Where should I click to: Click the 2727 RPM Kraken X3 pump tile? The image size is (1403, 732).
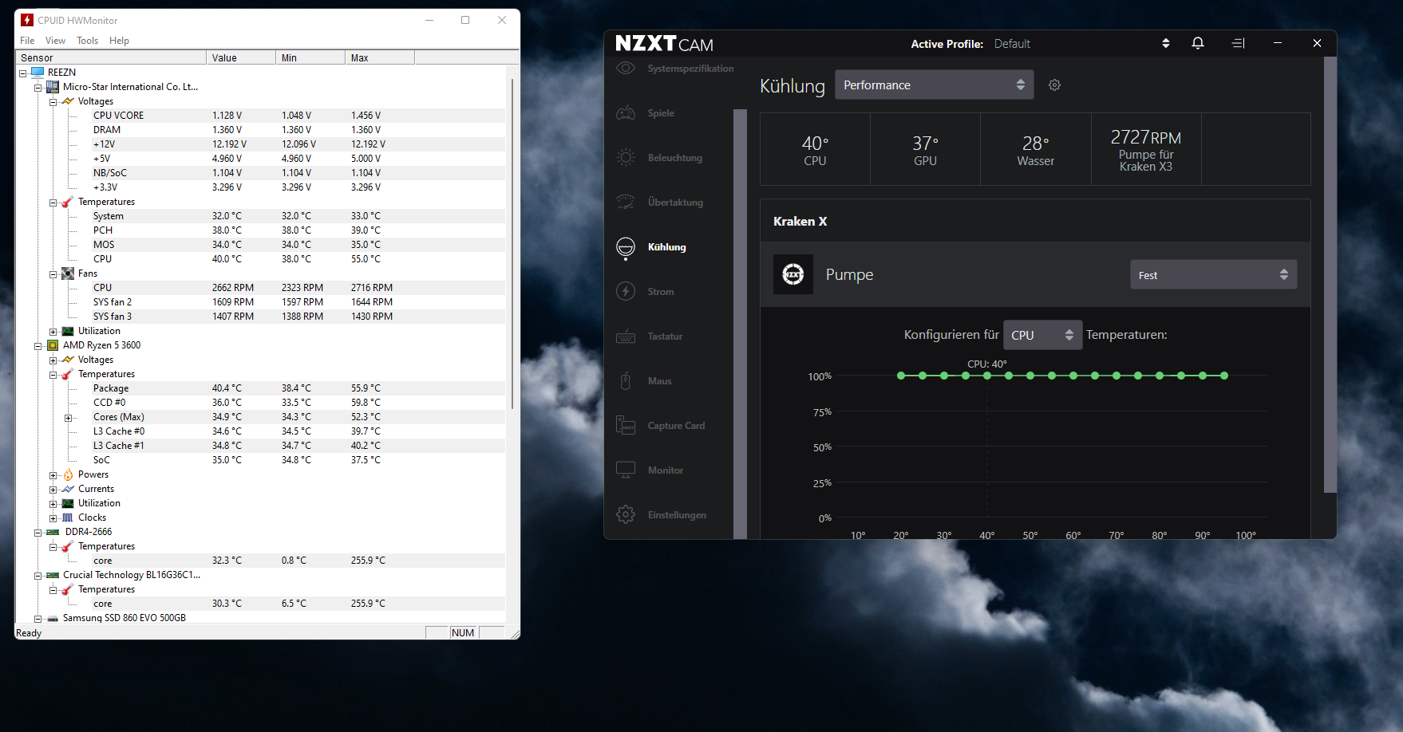(x=1146, y=149)
